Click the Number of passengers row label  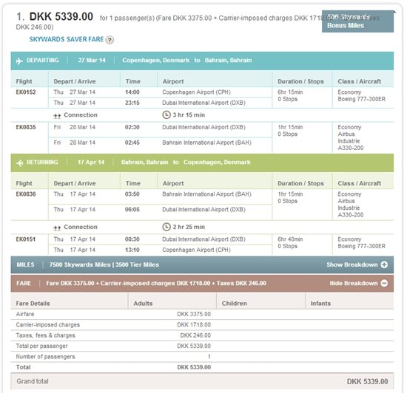[45, 357]
